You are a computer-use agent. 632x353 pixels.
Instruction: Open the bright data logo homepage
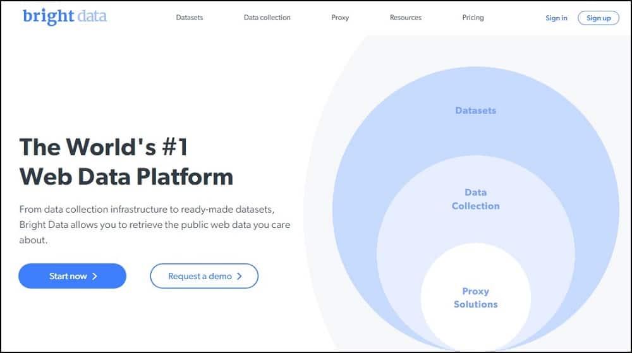point(64,16)
